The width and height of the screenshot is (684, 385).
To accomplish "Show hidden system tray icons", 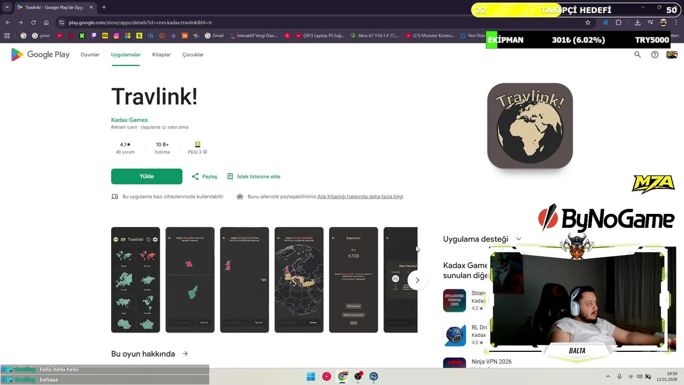I will click(x=608, y=376).
